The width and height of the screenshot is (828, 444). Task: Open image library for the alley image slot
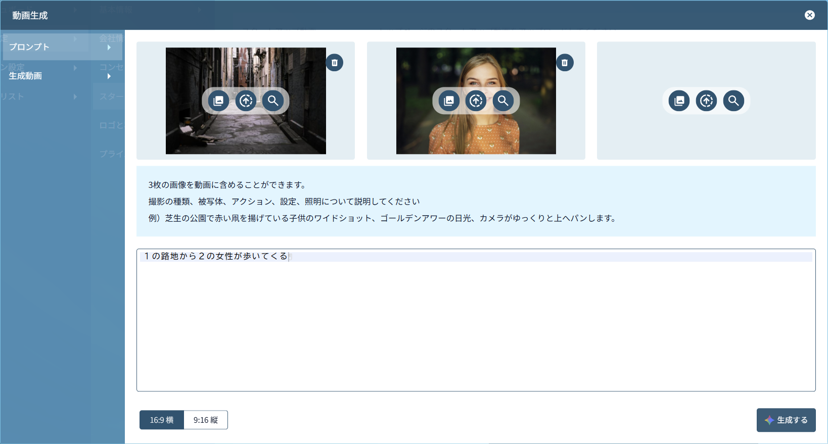pyautogui.click(x=218, y=101)
